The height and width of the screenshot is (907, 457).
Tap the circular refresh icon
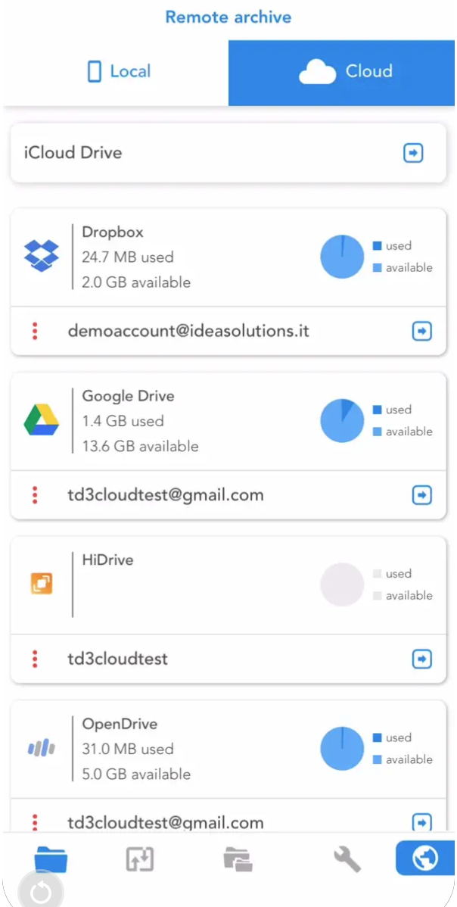pos(40,892)
